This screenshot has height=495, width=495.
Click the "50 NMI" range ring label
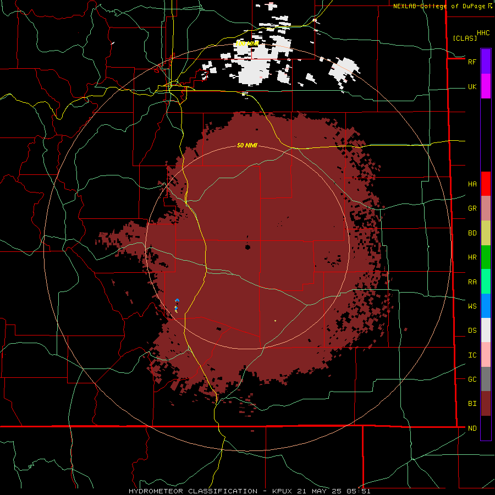(247, 145)
